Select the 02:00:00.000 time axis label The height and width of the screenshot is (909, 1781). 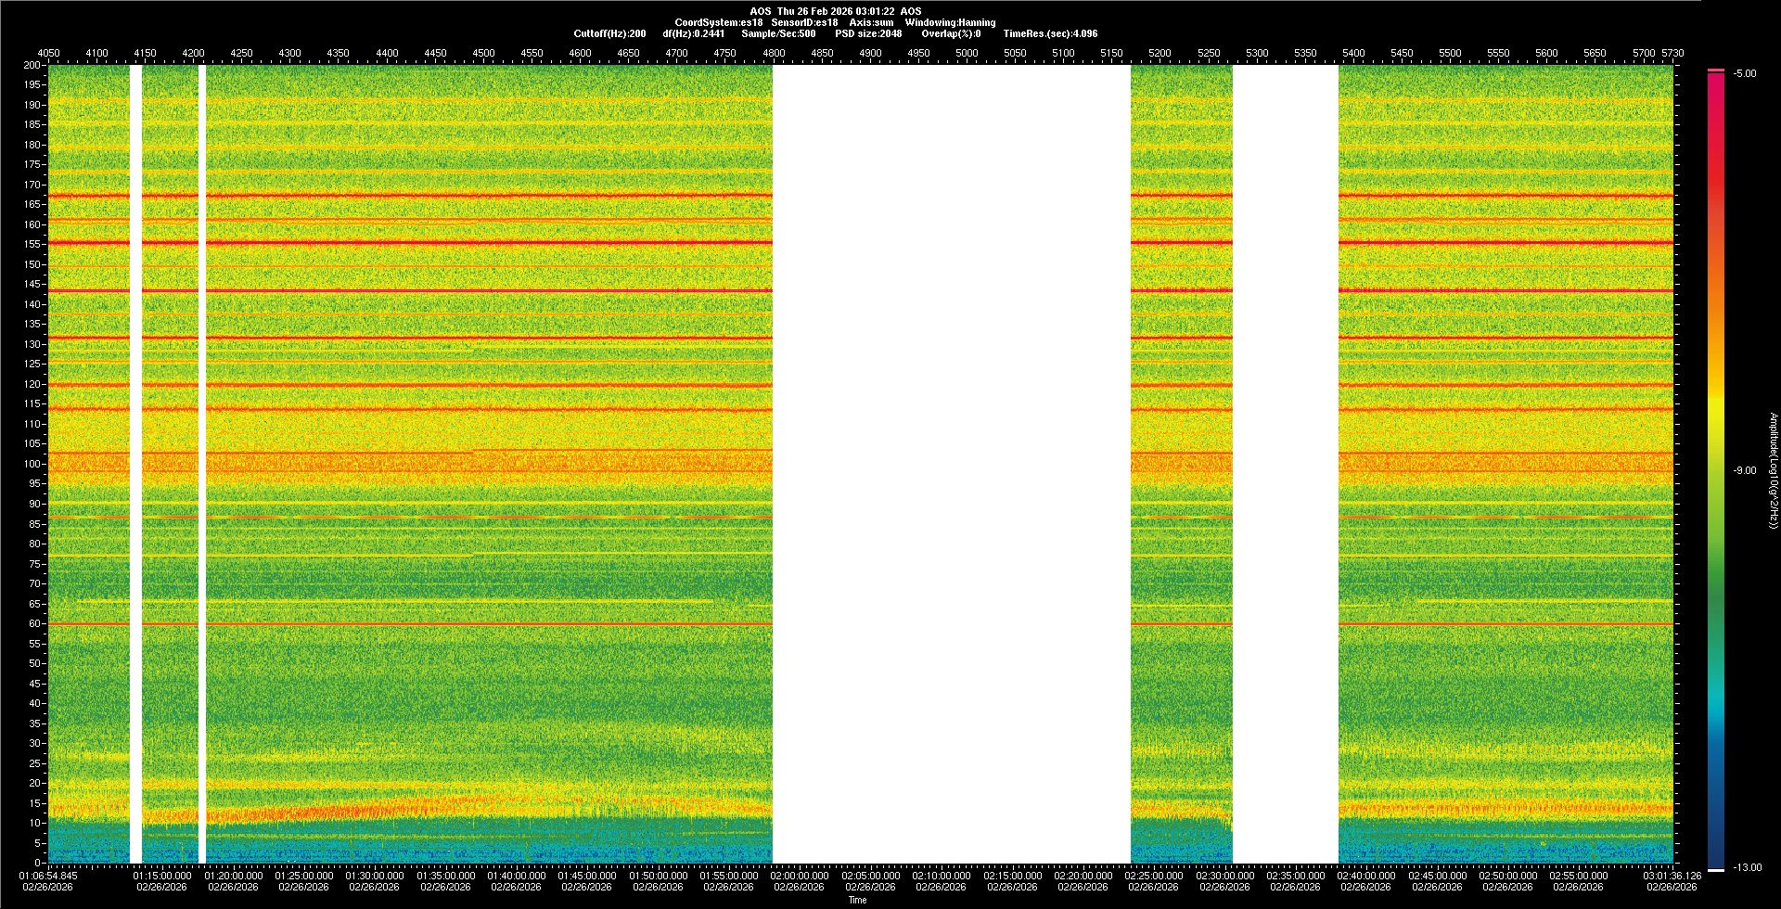coord(799,876)
